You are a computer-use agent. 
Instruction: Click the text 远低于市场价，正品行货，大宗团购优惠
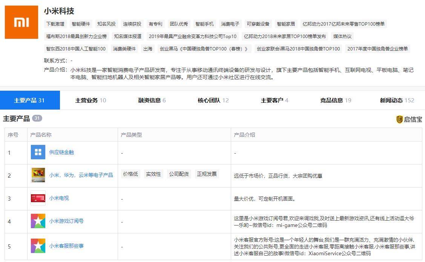pos(278,176)
